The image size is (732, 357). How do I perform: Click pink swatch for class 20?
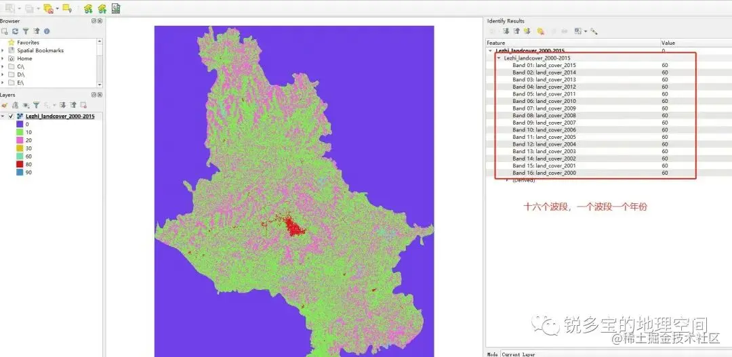click(20, 140)
